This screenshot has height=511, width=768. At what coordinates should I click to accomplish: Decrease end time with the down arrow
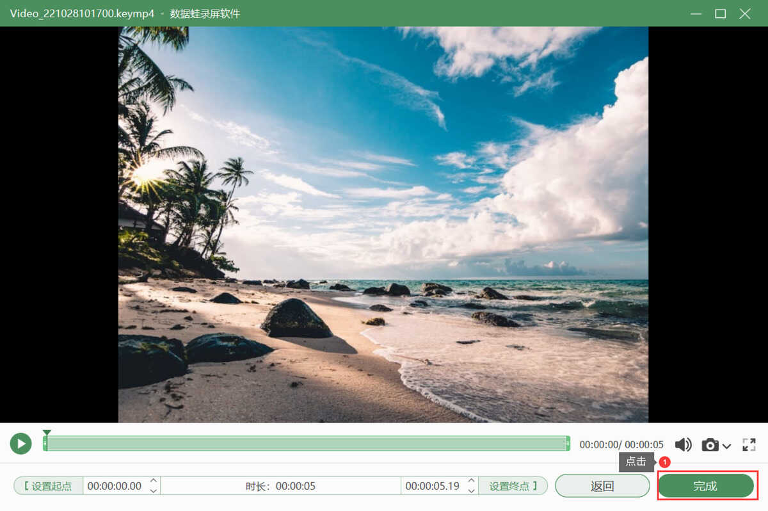(471, 491)
